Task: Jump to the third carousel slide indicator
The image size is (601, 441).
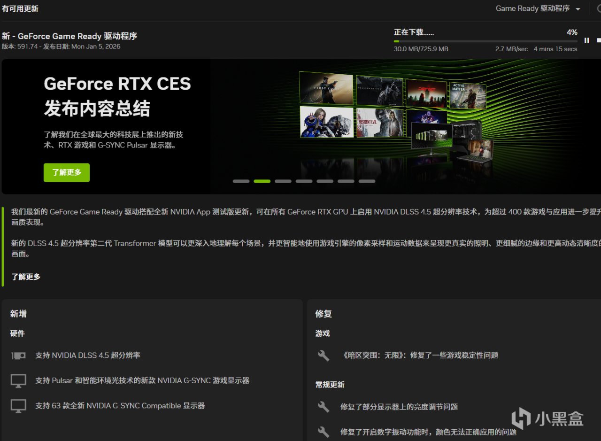Action: click(x=283, y=181)
